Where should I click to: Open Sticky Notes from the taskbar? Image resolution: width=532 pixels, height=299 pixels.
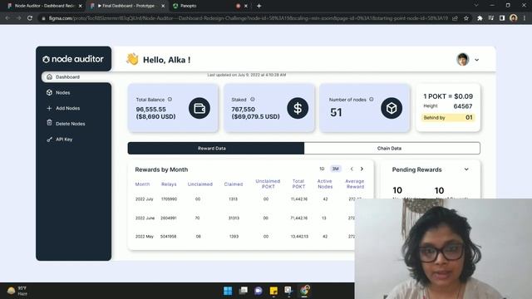pyautogui.click(x=273, y=291)
